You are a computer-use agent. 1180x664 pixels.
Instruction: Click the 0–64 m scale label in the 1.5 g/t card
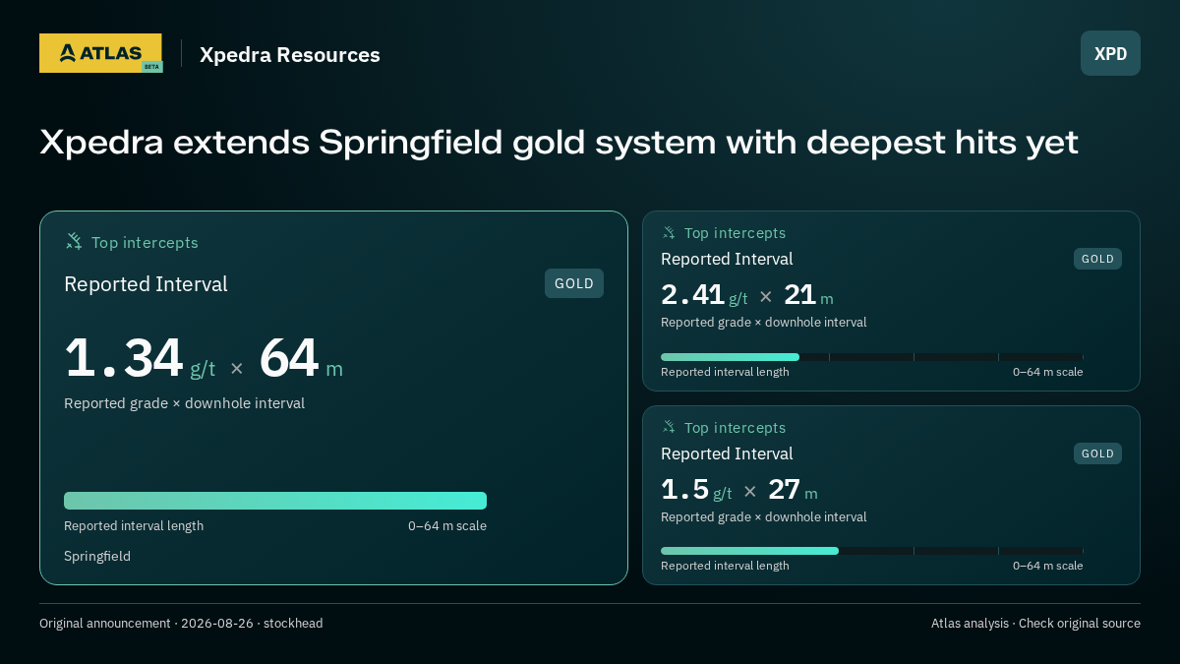click(x=1048, y=566)
